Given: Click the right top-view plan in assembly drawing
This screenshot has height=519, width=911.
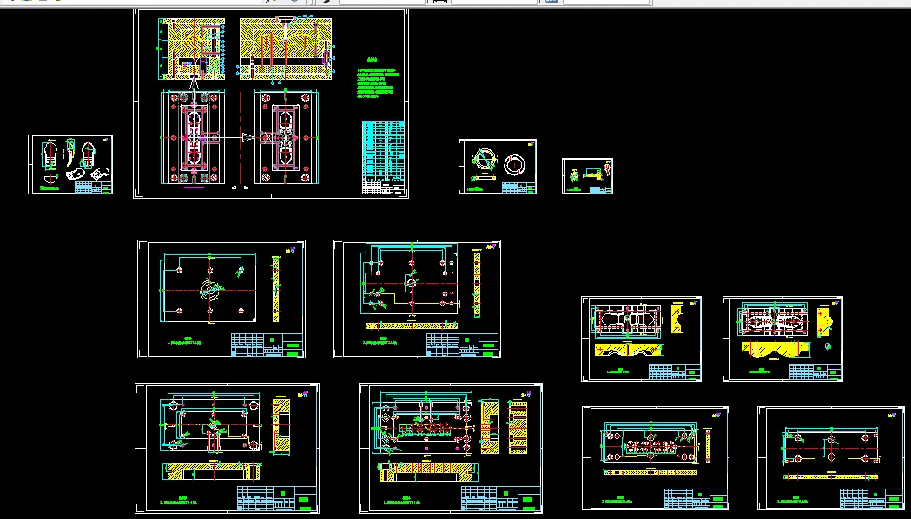Looking at the screenshot, I should 286,138.
